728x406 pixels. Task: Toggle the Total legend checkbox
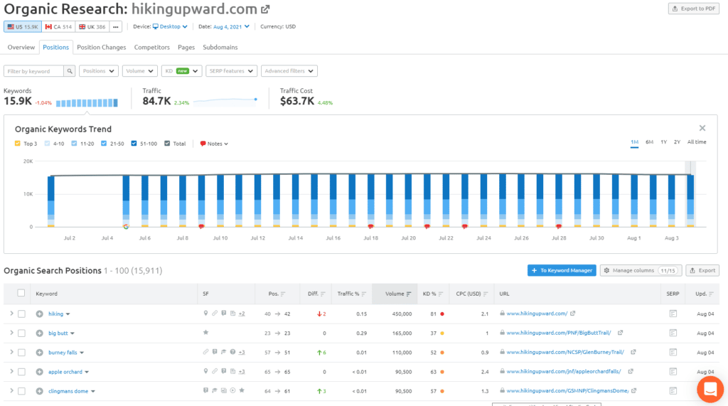[x=167, y=144]
